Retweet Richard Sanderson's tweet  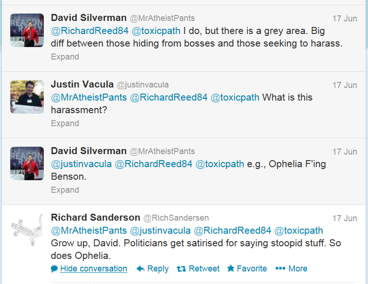[x=204, y=269]
